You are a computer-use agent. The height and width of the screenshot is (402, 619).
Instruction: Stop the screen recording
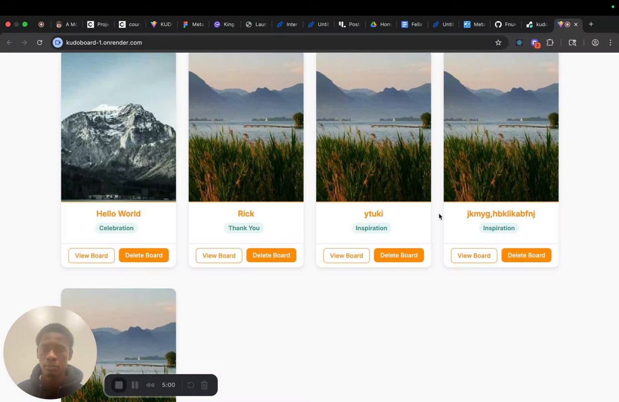(x=119, y=385)
